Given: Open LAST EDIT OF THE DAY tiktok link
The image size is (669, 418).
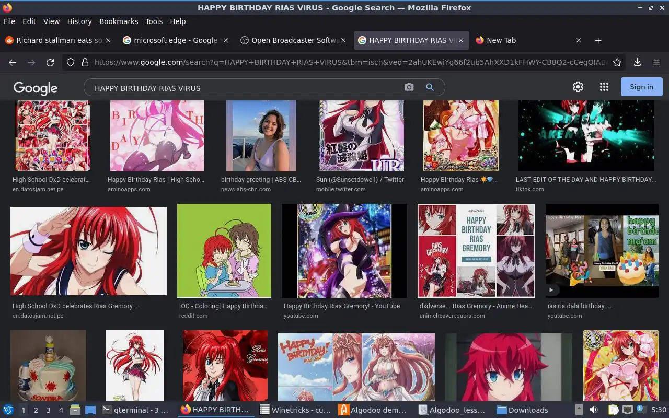Looking at the screenshot, I should tap(585, 180).
